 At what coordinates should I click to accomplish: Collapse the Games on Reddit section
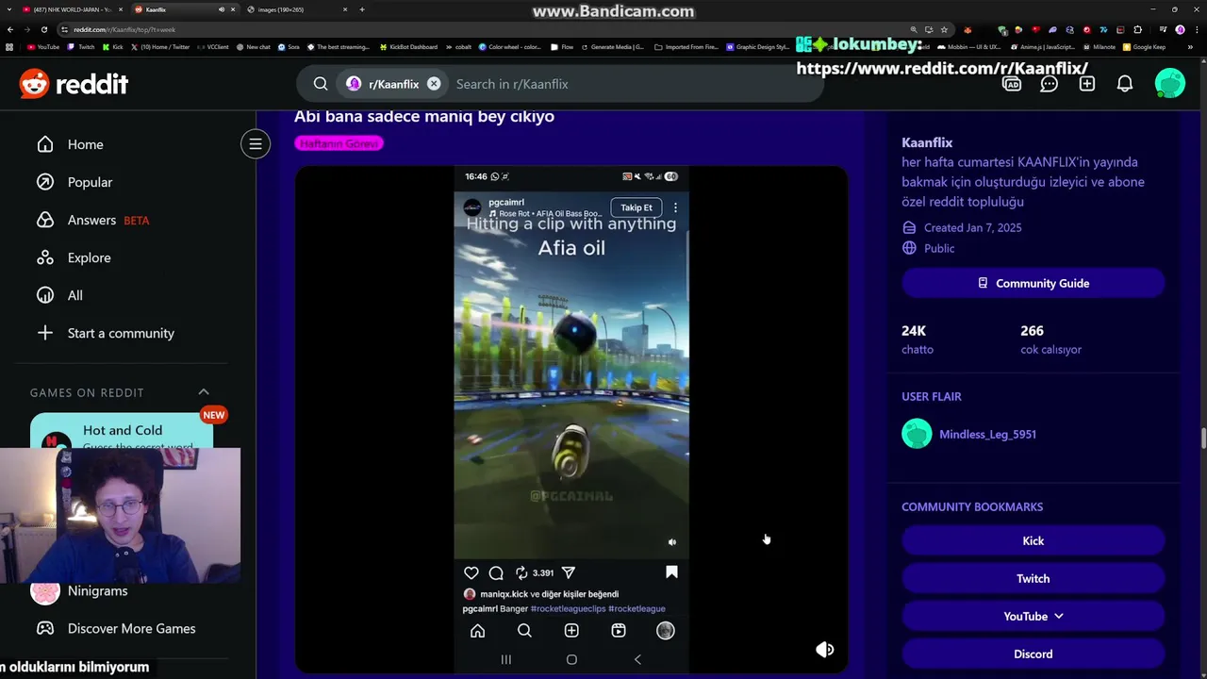(x=204, y=392)
